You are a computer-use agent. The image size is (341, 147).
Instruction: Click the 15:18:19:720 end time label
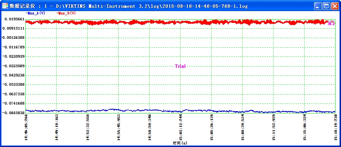(x=335, y=127)
